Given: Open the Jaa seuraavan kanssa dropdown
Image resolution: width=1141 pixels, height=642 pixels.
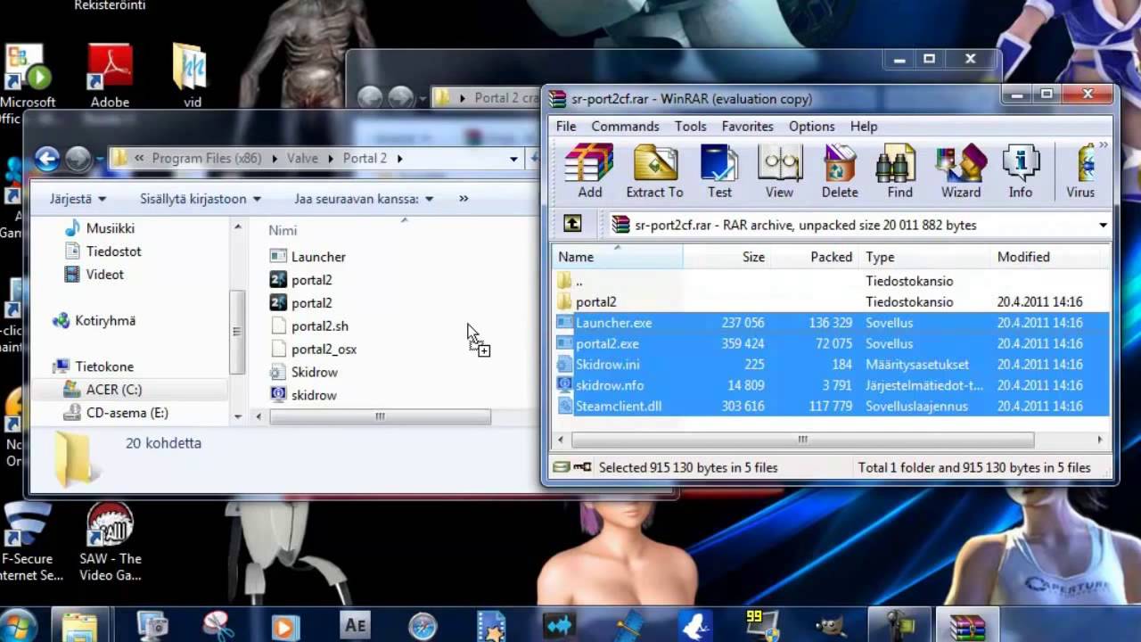Looking at the screenshot, I should (364, 199).
